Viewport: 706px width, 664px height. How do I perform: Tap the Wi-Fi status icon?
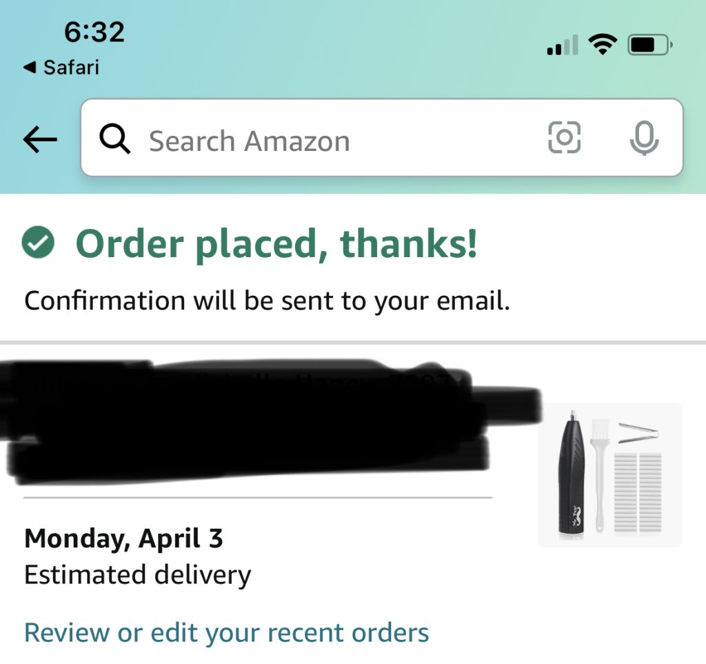click(x=602, y=46)
